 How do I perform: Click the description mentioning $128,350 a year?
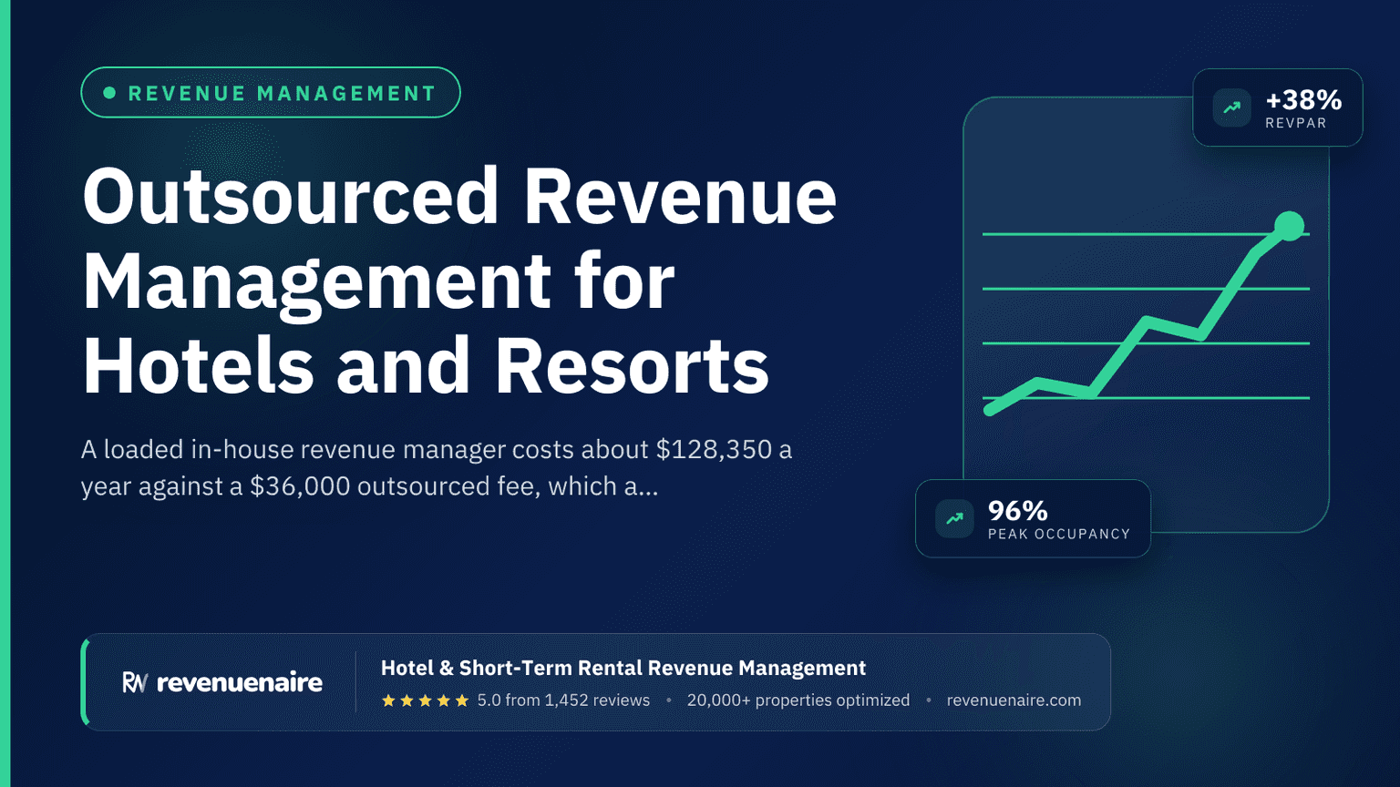(x=437, y=467)
